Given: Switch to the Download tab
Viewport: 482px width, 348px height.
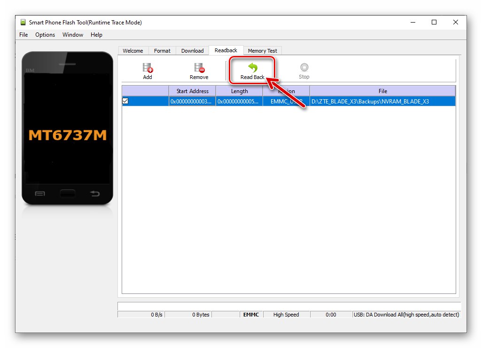Looking at the screenshot, I should [193, 51].
